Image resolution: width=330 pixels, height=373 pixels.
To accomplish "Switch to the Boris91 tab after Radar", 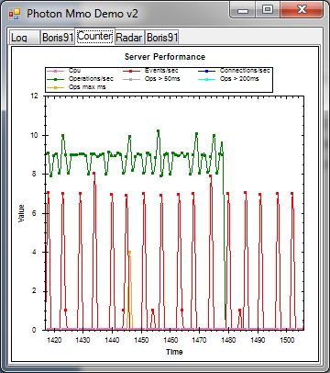I will (162, 38).
